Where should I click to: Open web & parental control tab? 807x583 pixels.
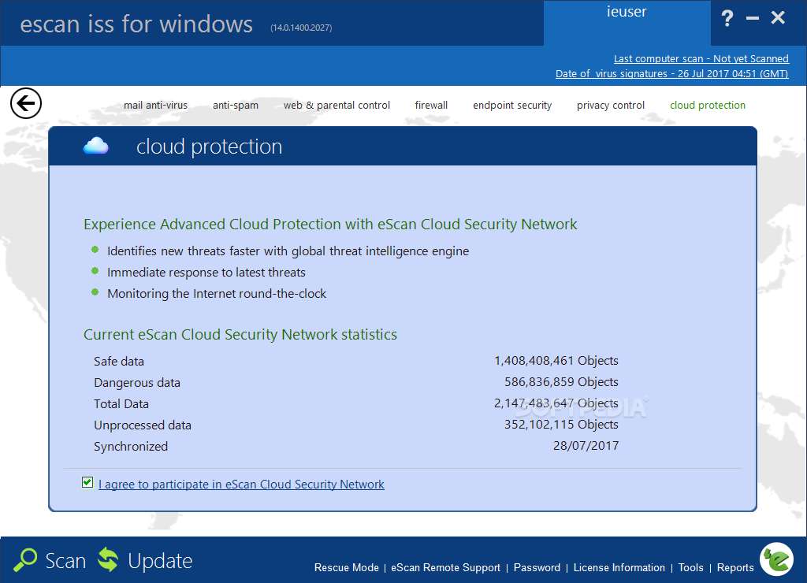pyautogui.click(x=337, y=105)
